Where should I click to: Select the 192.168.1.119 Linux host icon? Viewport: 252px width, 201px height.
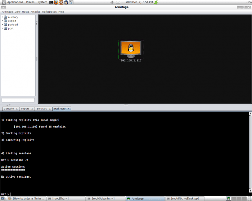coord(131,50)
